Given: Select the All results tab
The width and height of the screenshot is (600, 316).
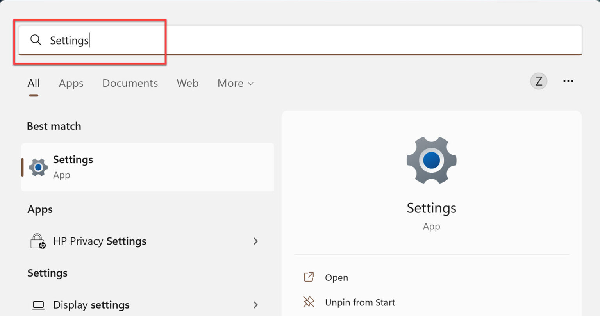Looking at the screenshot, I should tap(34, 83).
